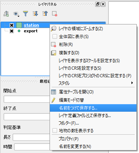Choose 名前をつけて保存する... menu entry
The image size is (139, 153).
pyautogui.click(x=93, y=108)
